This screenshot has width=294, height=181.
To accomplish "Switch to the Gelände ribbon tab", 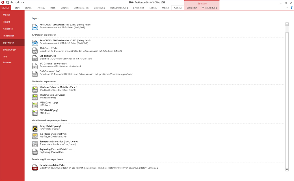I will pos(64,8).
